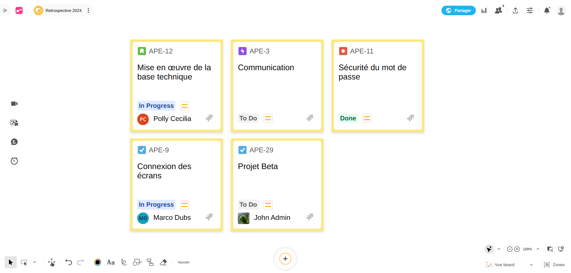Toggle the APE-29 task checkbox icon

(x=242, y=150)
